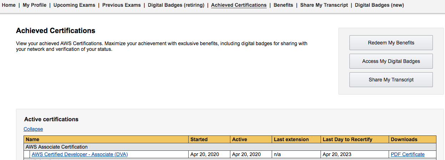Select Achieved Certifications tab
Image resolution: width=445 pixels, height=160 pixels.
[239, 5]
